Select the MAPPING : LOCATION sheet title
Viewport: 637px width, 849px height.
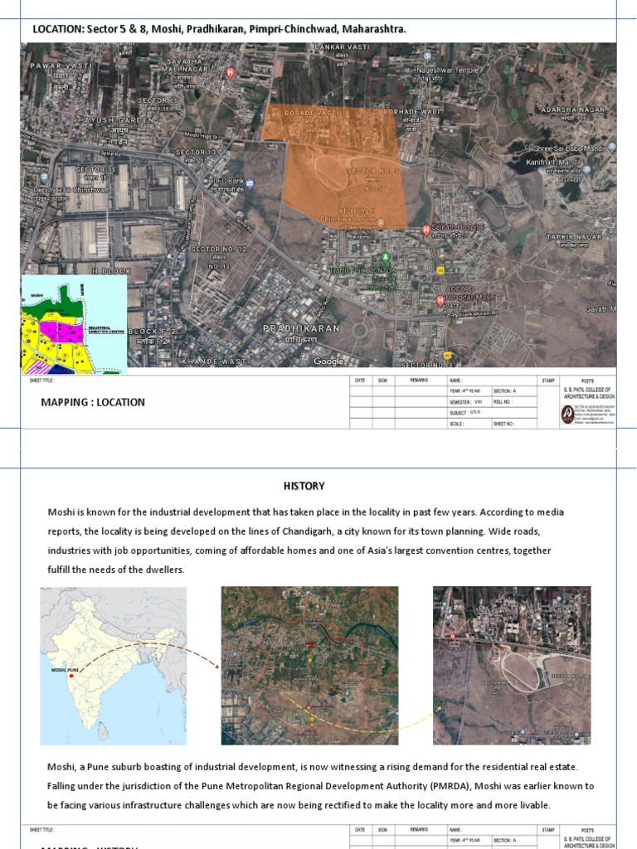[x=93, y=402]
